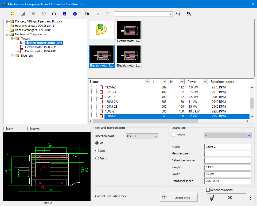Click the text <T> toolbar icon
Image resolution: width=257 pixels, height=206 pixels.
[x=54, y=14]
